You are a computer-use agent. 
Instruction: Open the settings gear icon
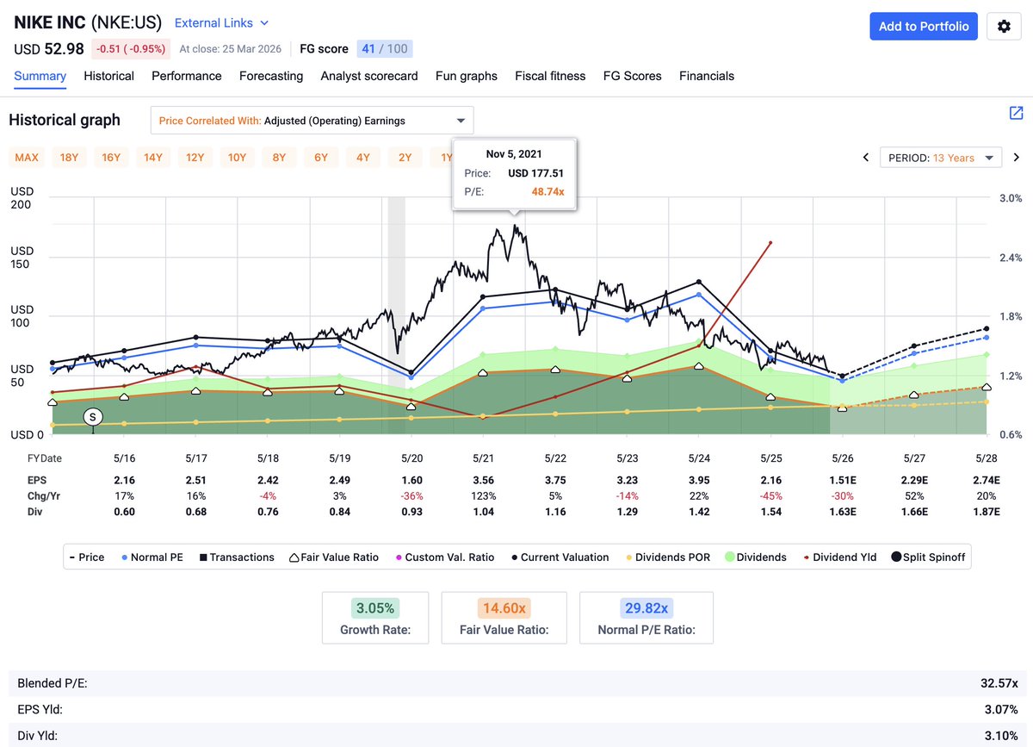tap(1003, 26)
